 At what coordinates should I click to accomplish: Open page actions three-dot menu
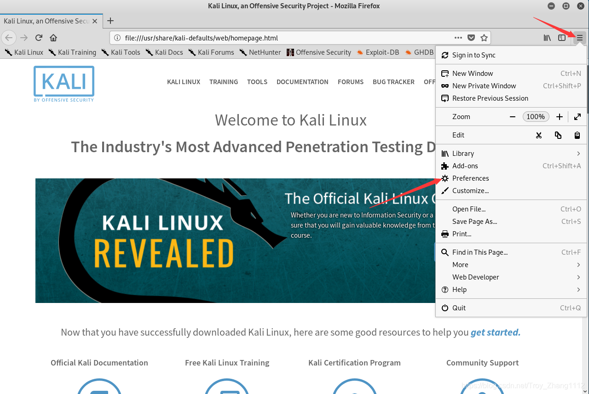pos(458,38)
